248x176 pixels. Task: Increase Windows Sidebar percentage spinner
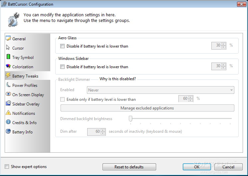223,65
